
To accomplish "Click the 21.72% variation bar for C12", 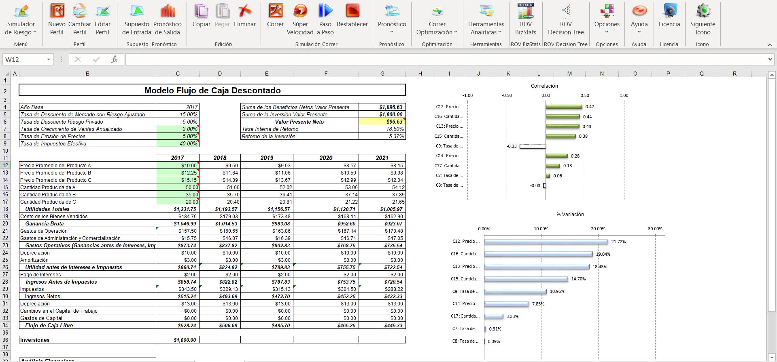I will tap(546, 242).
